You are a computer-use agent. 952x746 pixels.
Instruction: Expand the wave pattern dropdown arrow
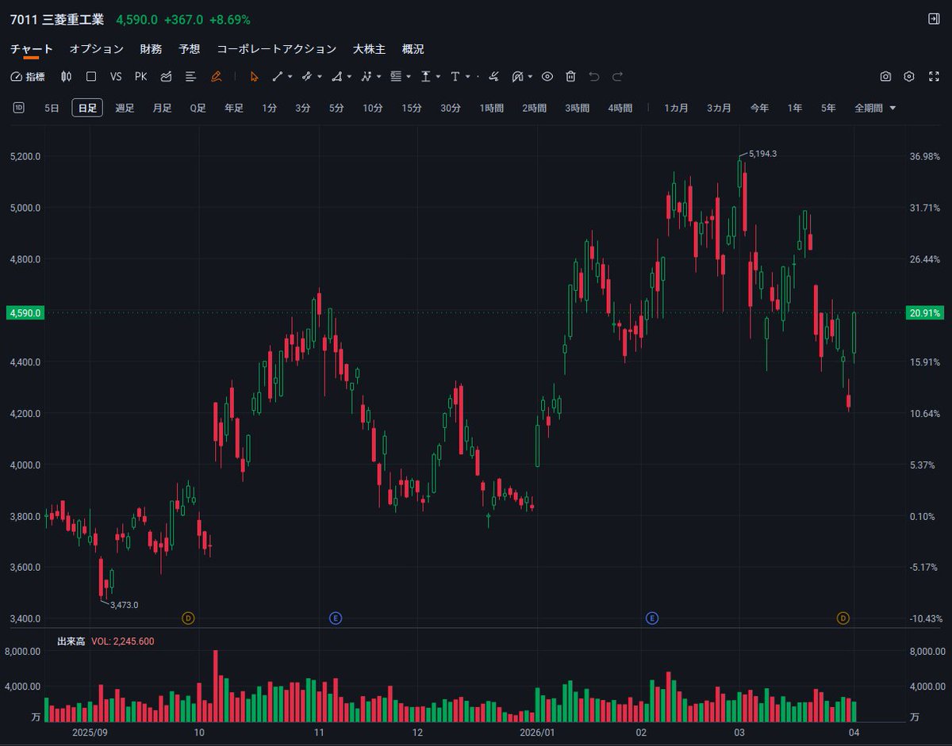tap(378, 77)
